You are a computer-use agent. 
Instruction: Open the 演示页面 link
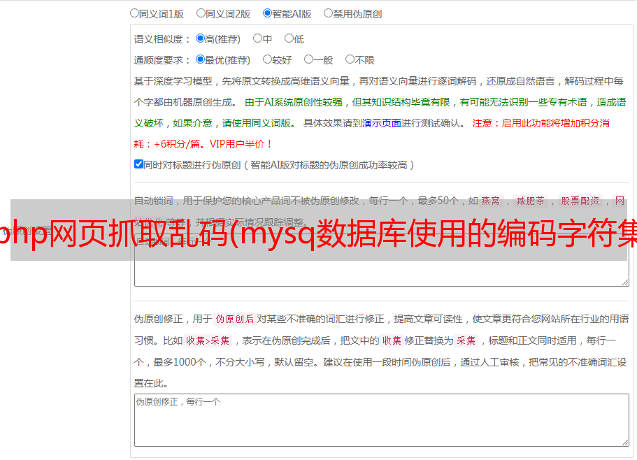tap(382, 123)
